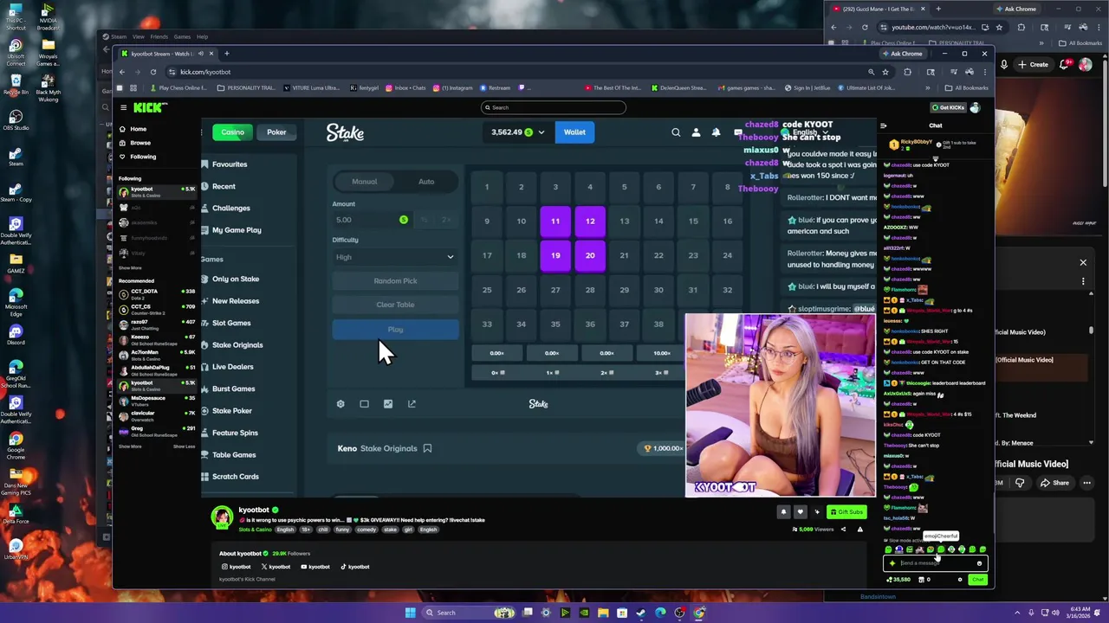Deselect Keno number 19
Viewport: 1109px width, 623px height.
coord(555,255)
